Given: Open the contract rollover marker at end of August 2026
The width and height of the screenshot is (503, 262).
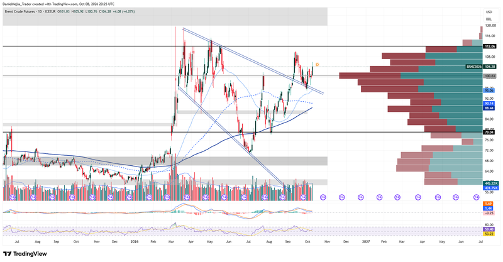Looking at the screenshot, I should pyautogui.click(x=283, y=197).
